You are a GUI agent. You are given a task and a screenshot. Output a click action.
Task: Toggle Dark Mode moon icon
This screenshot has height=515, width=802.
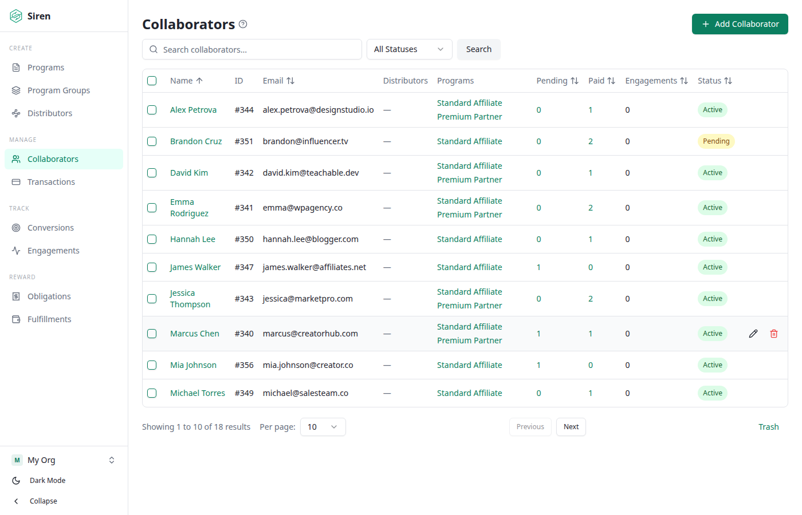(16, 481)
